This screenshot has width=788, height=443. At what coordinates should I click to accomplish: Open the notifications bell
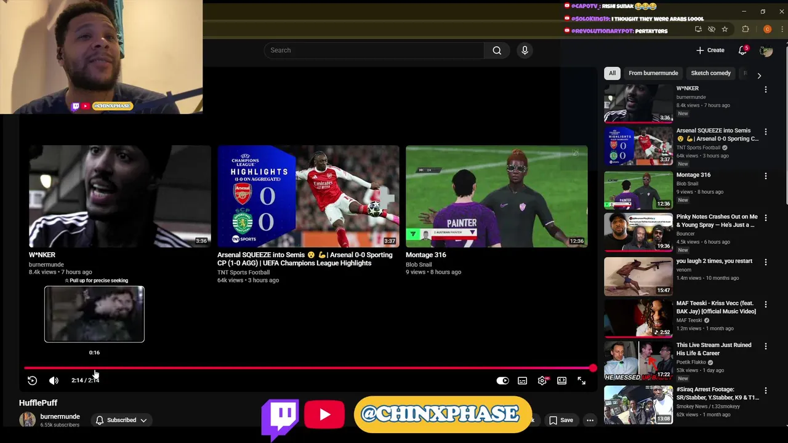point(743,50)
